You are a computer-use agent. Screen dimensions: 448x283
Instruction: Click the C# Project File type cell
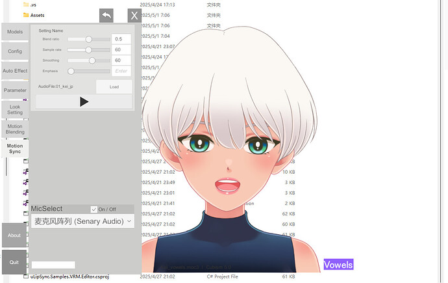tap(222, 276)
